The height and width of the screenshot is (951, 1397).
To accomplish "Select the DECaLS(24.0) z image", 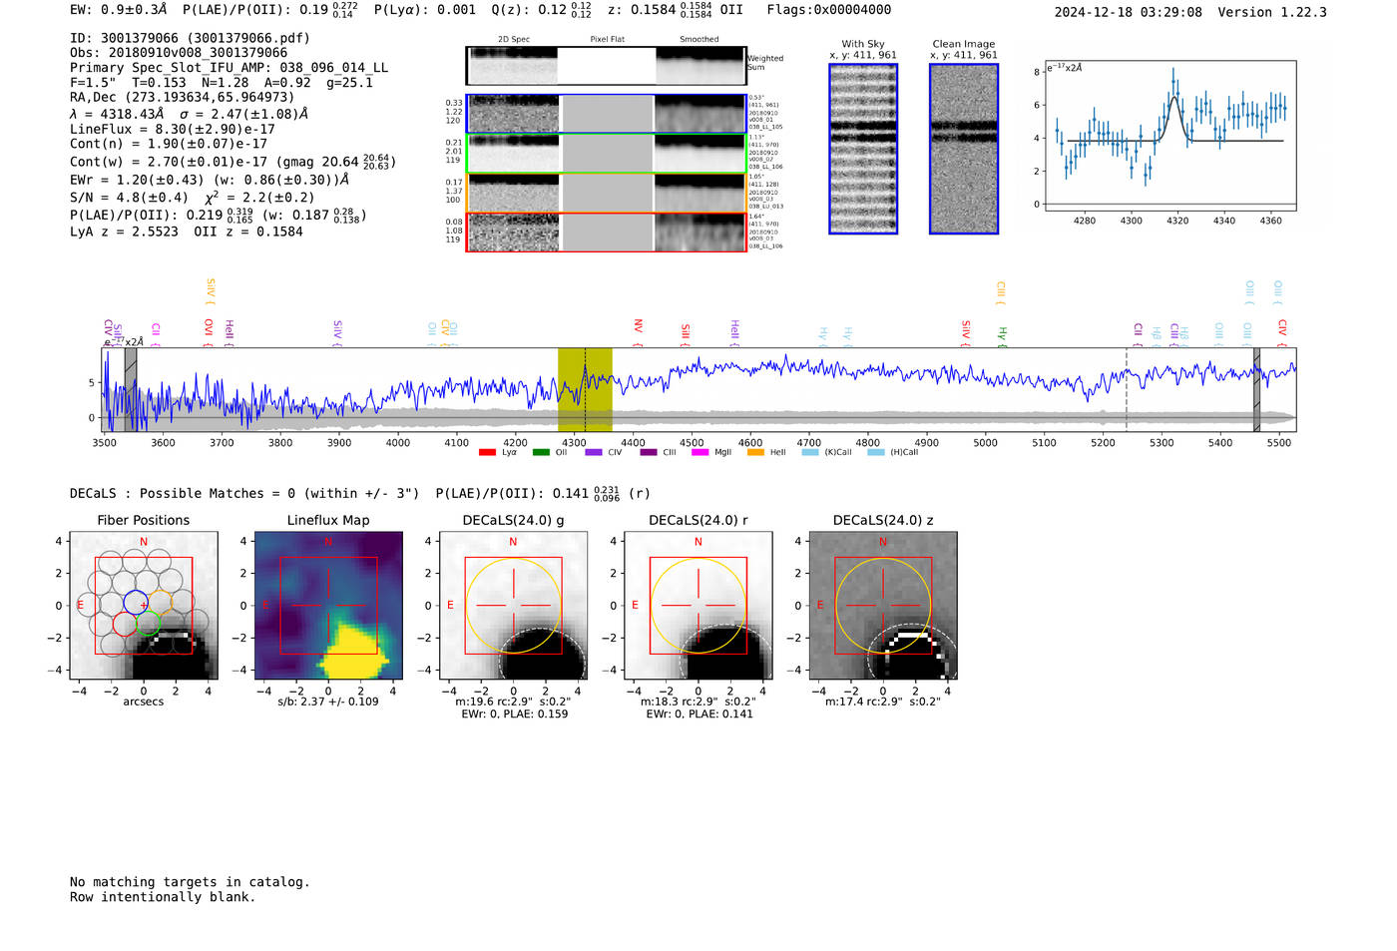I will (883, 606).
